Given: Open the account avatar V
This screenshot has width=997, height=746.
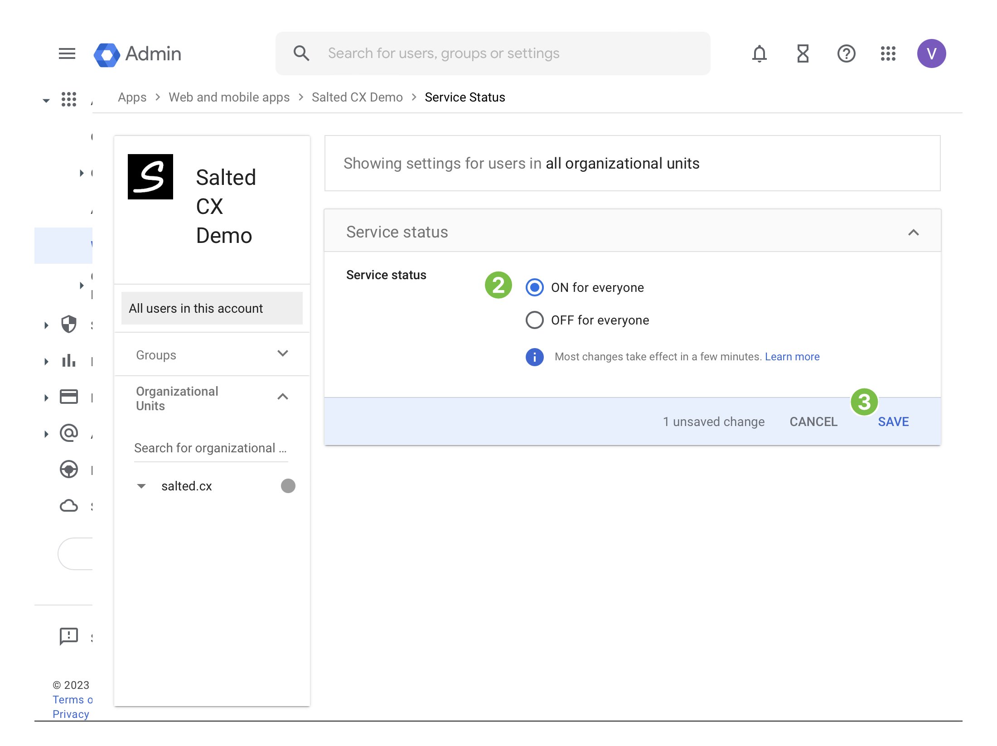Looking at the screenshot, I should tap(932, 53).
